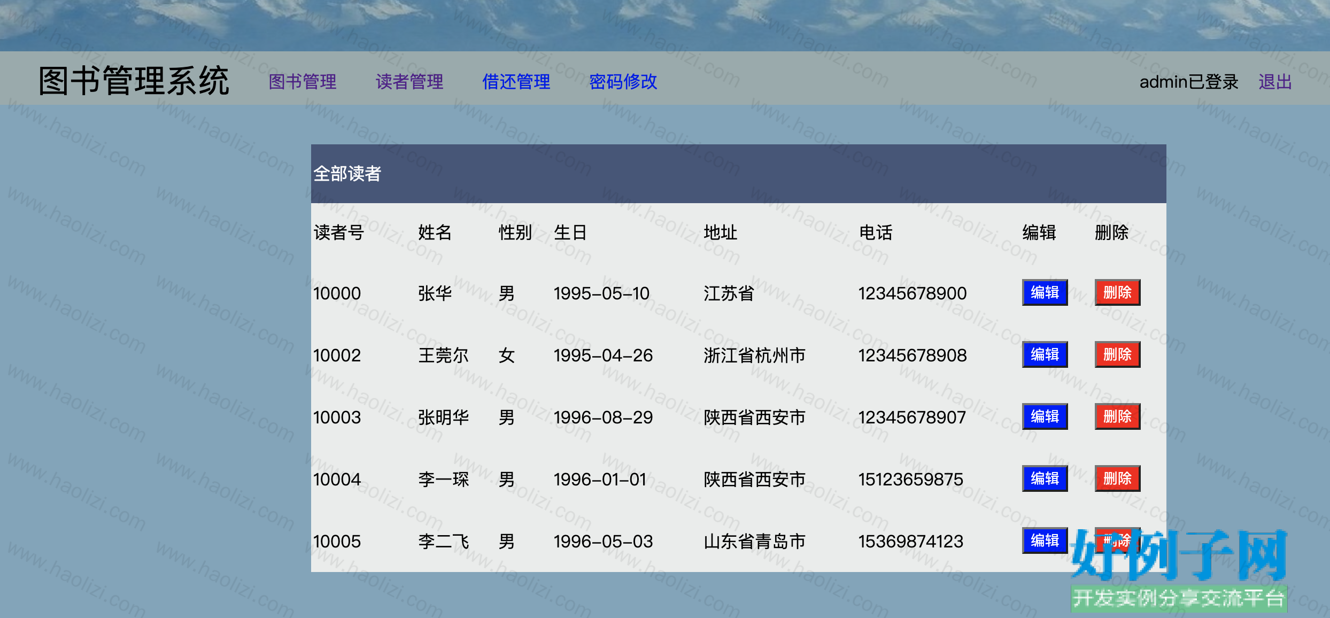Click phone number 15123659875
The width and height of the screenshot is (1330, 618).
click(911, 480)
